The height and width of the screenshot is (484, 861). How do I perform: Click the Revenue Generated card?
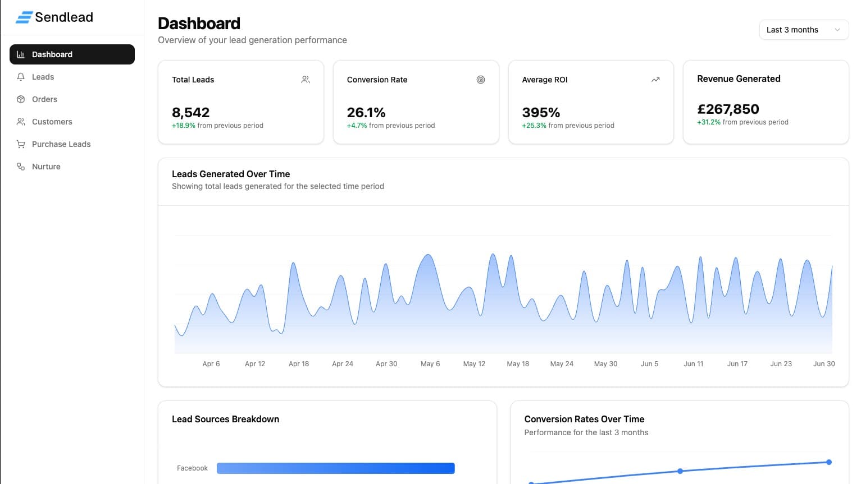[x=766, y=102]
